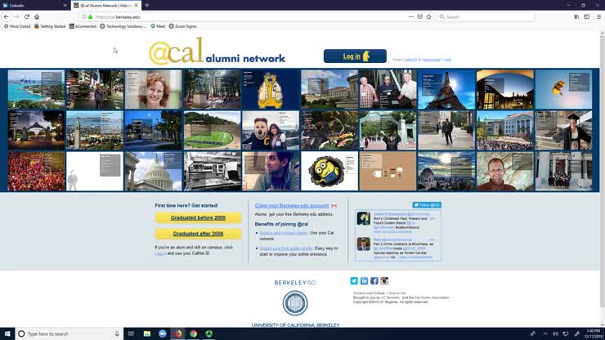Click the Search and contact alumni link
The width and height of the screenshot is (605, 340).
click(x=283, y=233)
